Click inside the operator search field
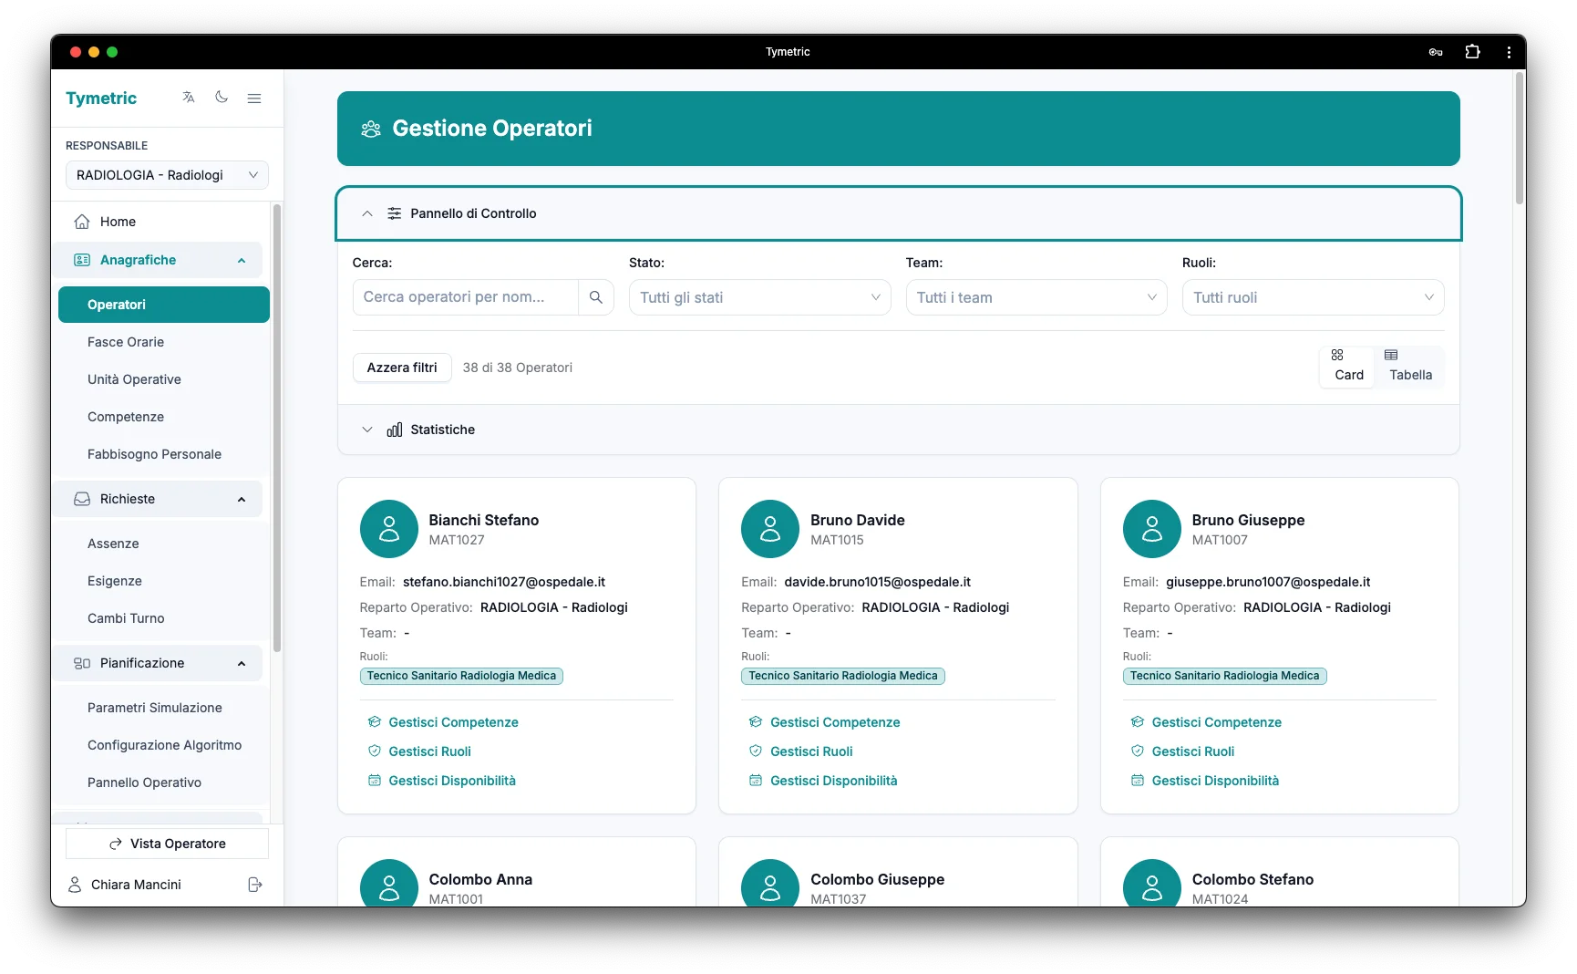This screenshot has height=974, width=1577. click(465, 296)
